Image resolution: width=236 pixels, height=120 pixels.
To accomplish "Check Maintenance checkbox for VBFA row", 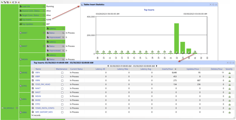I will (x=62, y=73).
